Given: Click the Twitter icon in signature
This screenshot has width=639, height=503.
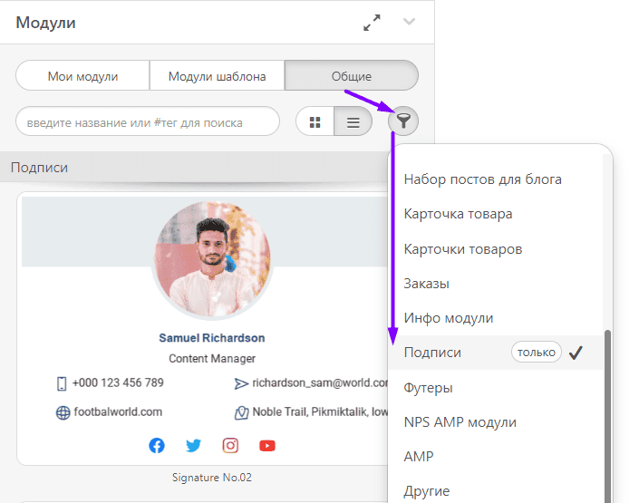Looking at the screenshot, I should pyautogui.click(x=193, y=445).
